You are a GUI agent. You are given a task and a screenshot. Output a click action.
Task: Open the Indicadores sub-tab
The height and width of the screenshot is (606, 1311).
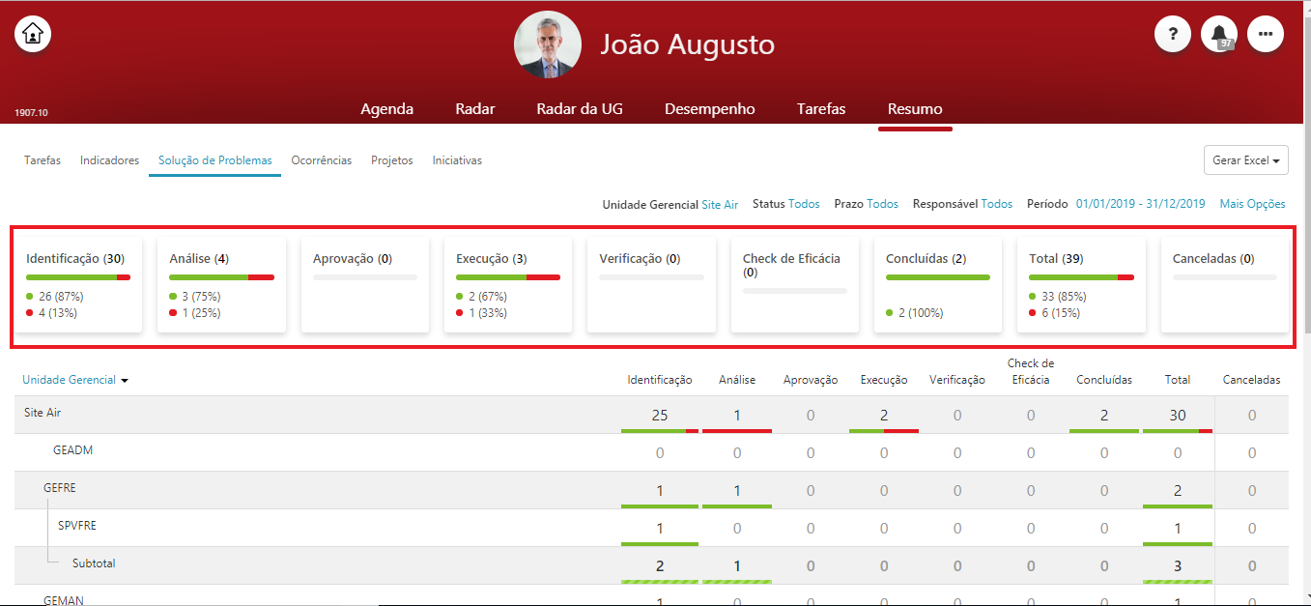pyautogui.click(x=110, y=160)
